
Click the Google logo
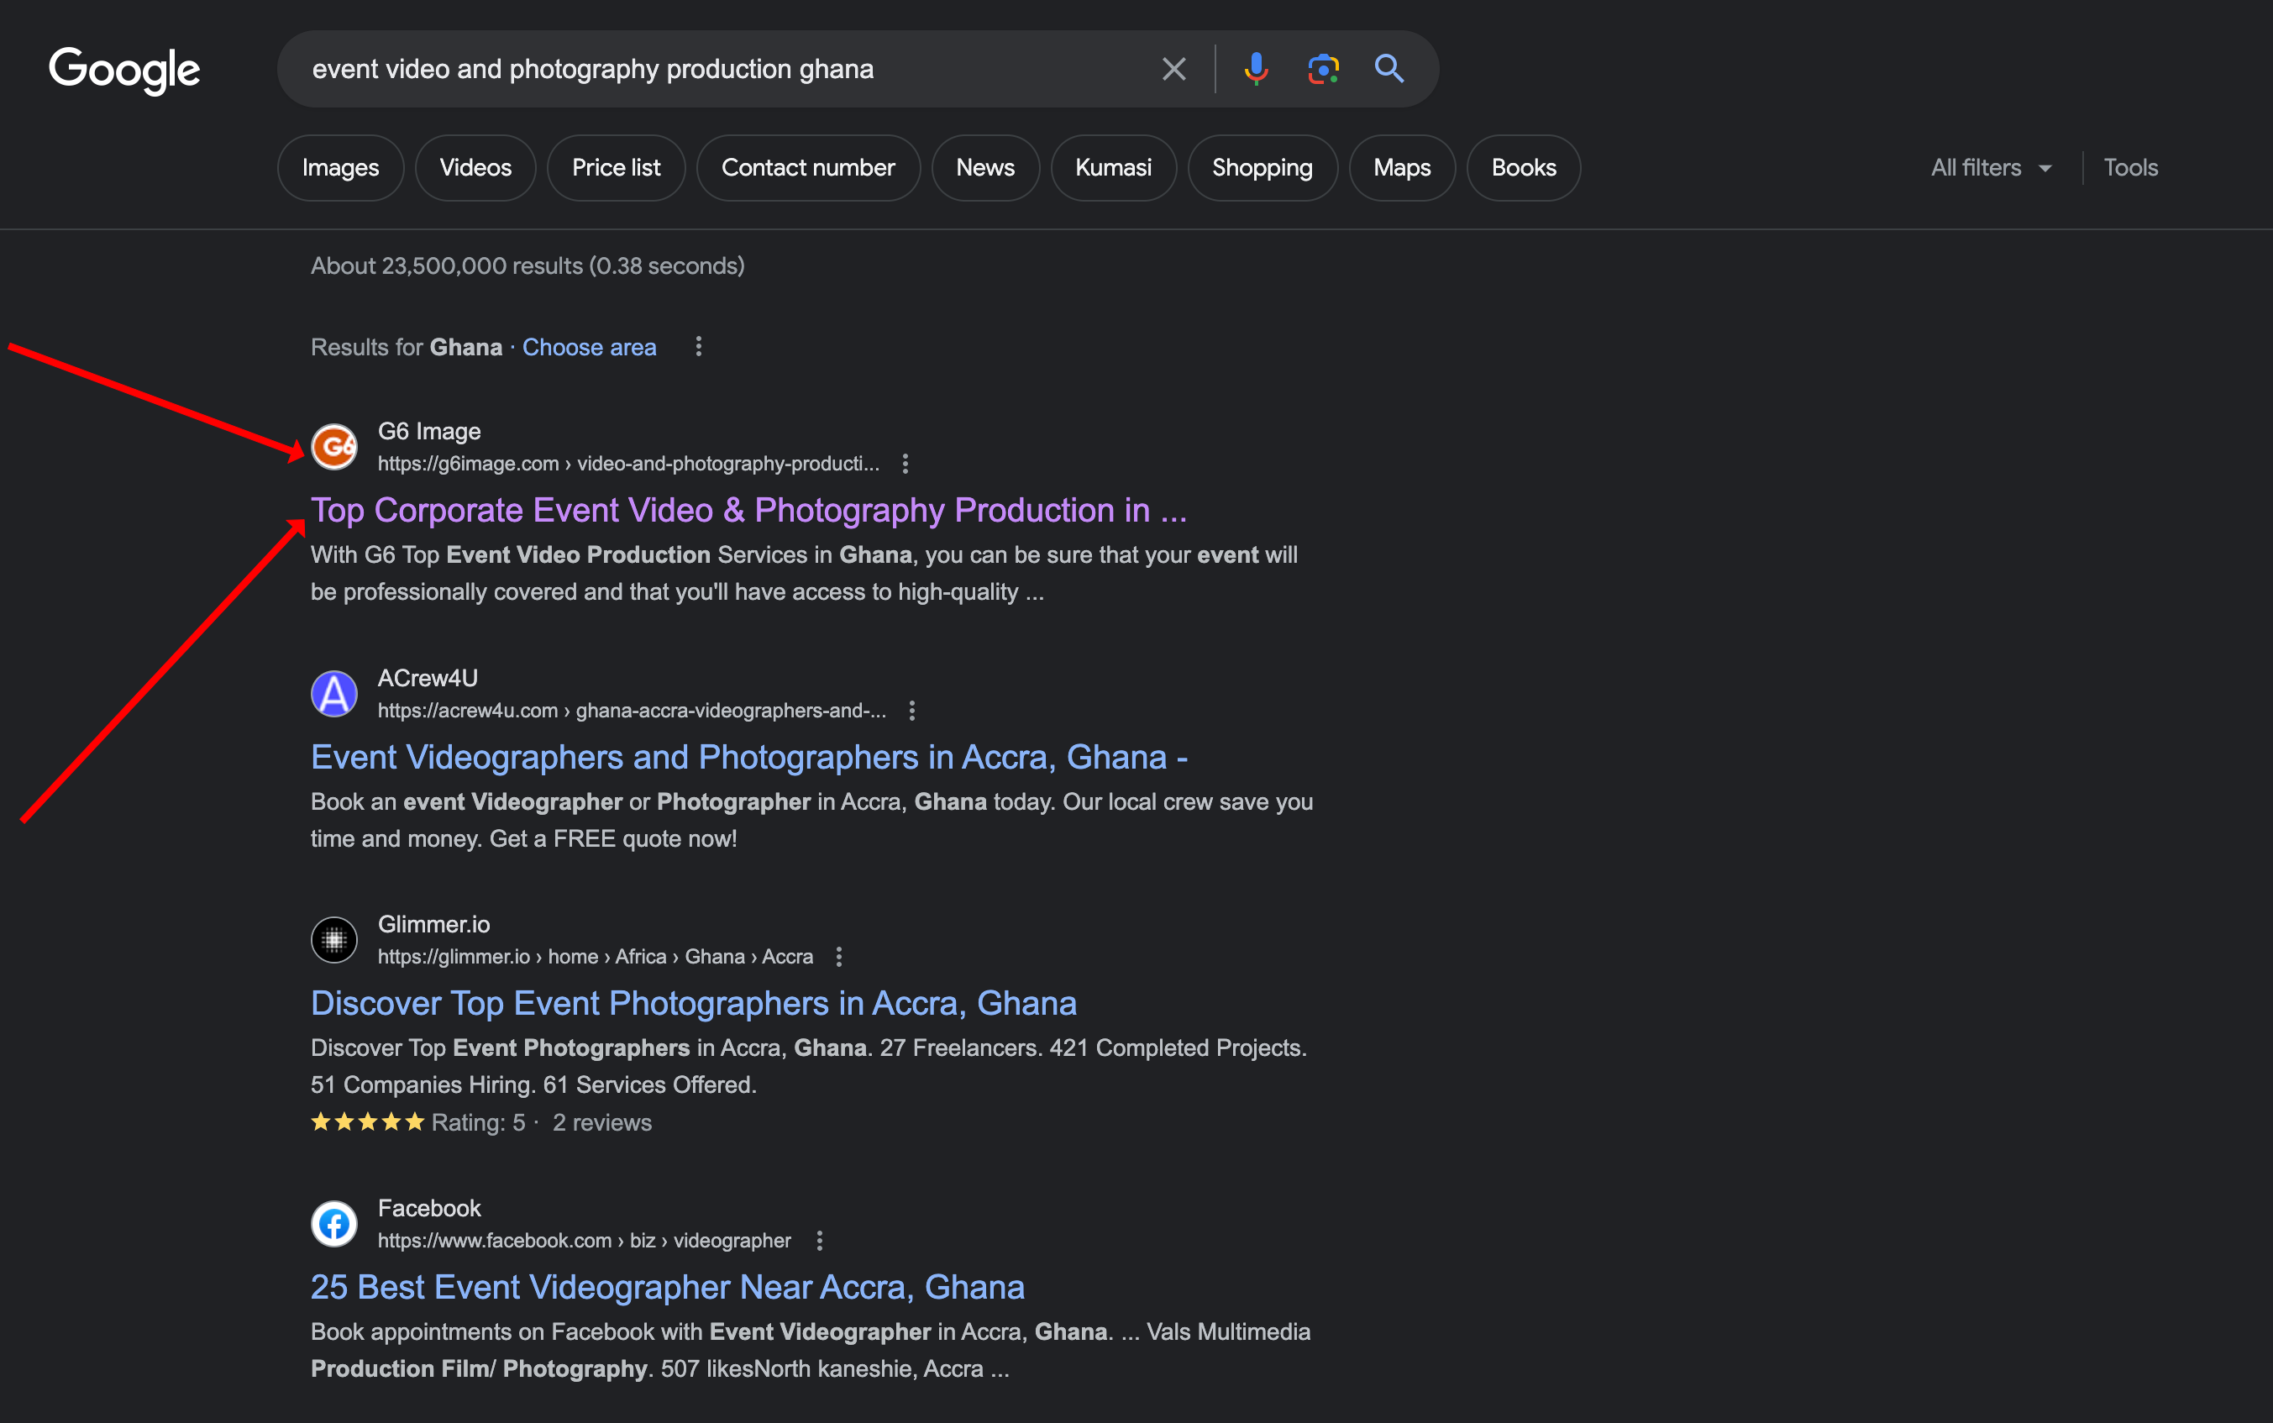[124, 70]
